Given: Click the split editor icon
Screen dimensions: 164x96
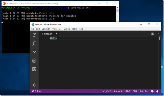Looking at the screenshot, I should click(152, 34).
